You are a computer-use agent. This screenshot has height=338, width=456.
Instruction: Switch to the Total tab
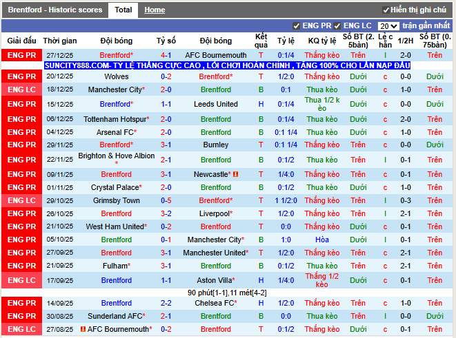[x=123, y=10]
